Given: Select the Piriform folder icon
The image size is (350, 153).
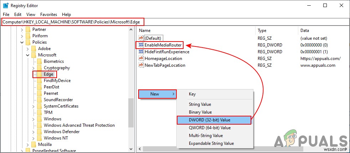Looking at the screenshot, I should (28, 36).
